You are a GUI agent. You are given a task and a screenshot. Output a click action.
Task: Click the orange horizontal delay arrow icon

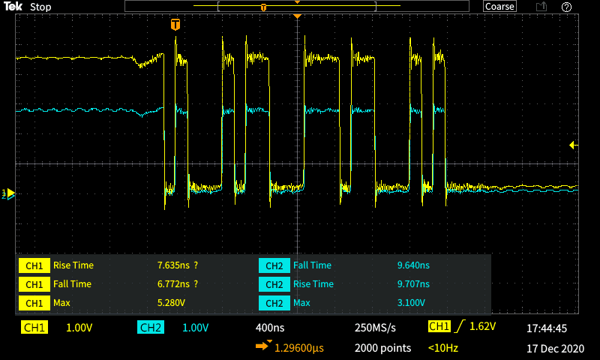tap(264, 347)
